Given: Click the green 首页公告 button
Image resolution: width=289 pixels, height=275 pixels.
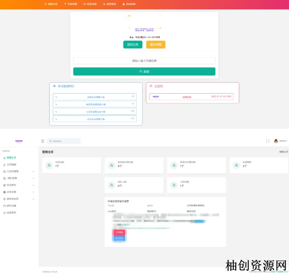Looking at the screenshot, I should pos(133,45).
